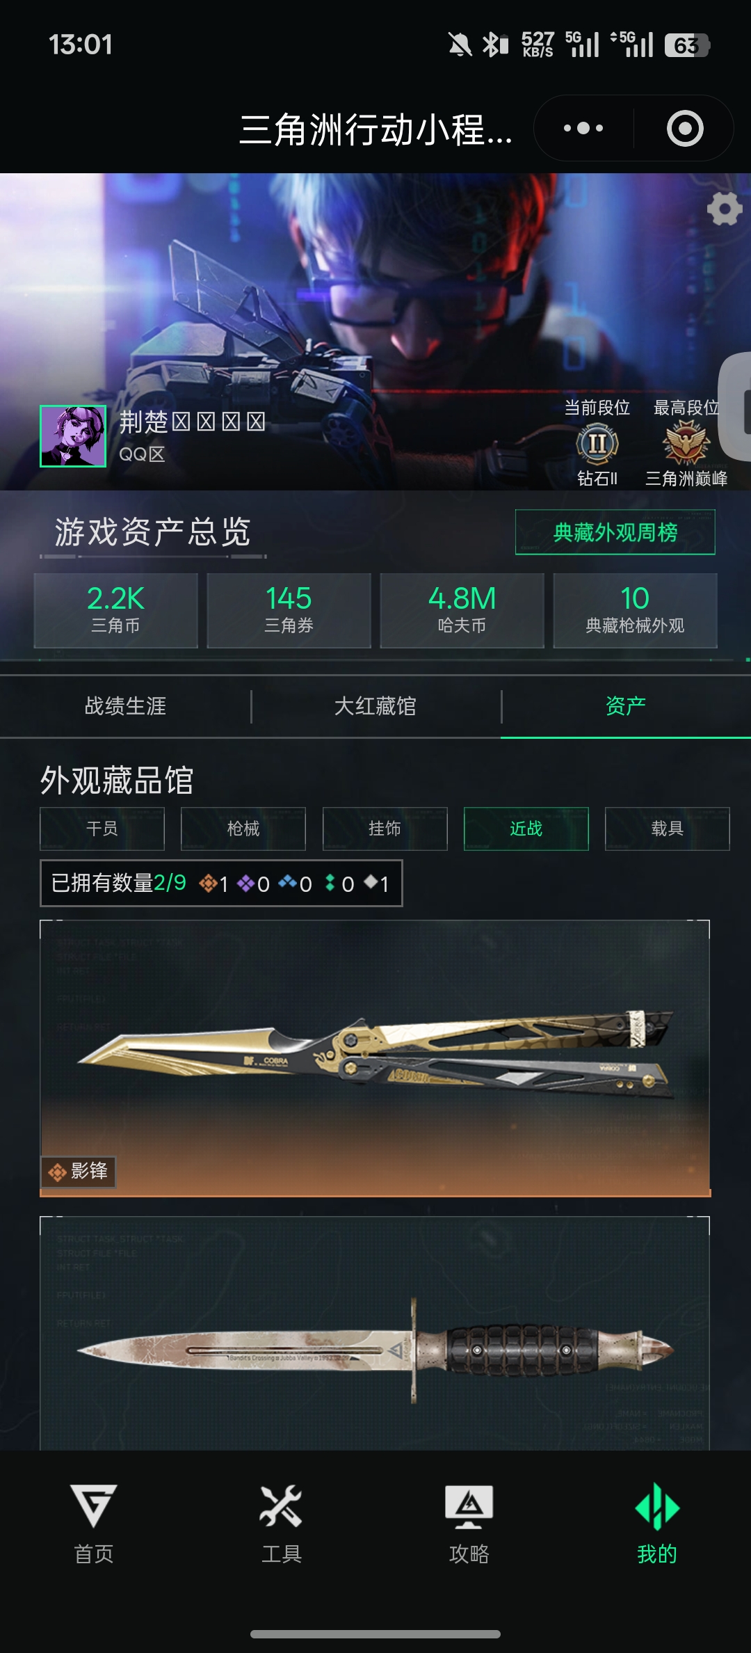Tap the 钻石II current rank badge
The image size is (751, 1653).
[597, 445]
